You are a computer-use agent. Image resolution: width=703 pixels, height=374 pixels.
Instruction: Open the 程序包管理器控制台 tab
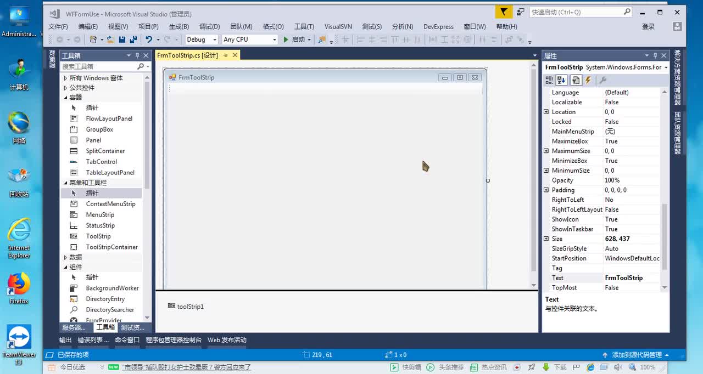click(174, 340)
